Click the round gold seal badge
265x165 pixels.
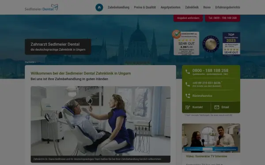pyautogui.click(x=211, y=44)
